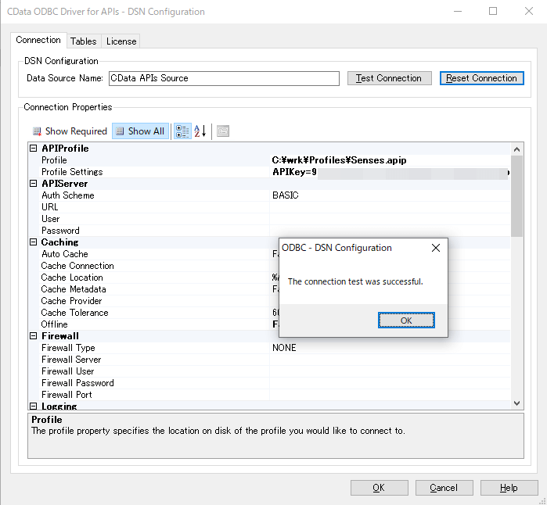This screenshot has height=505, width=547.
Task: Collapse the APIProfile category
Action: [x=33, y=149]
